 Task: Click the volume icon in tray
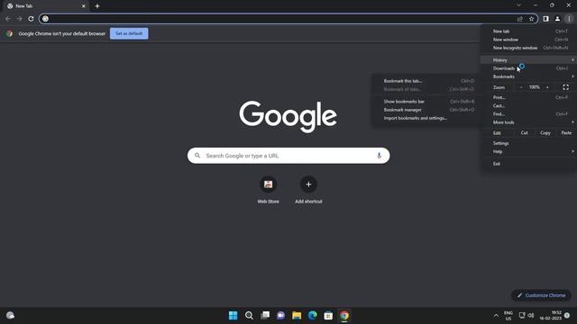[531, 316]
